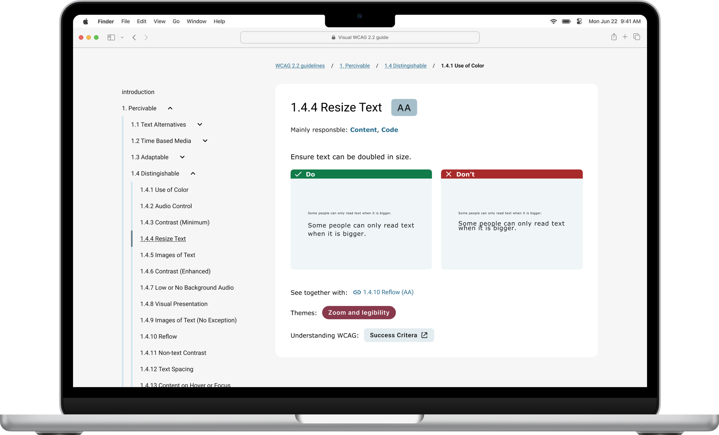Screen dimensions: 719x435
Task: Click the Apple logo menu
Action: (85, 21)
